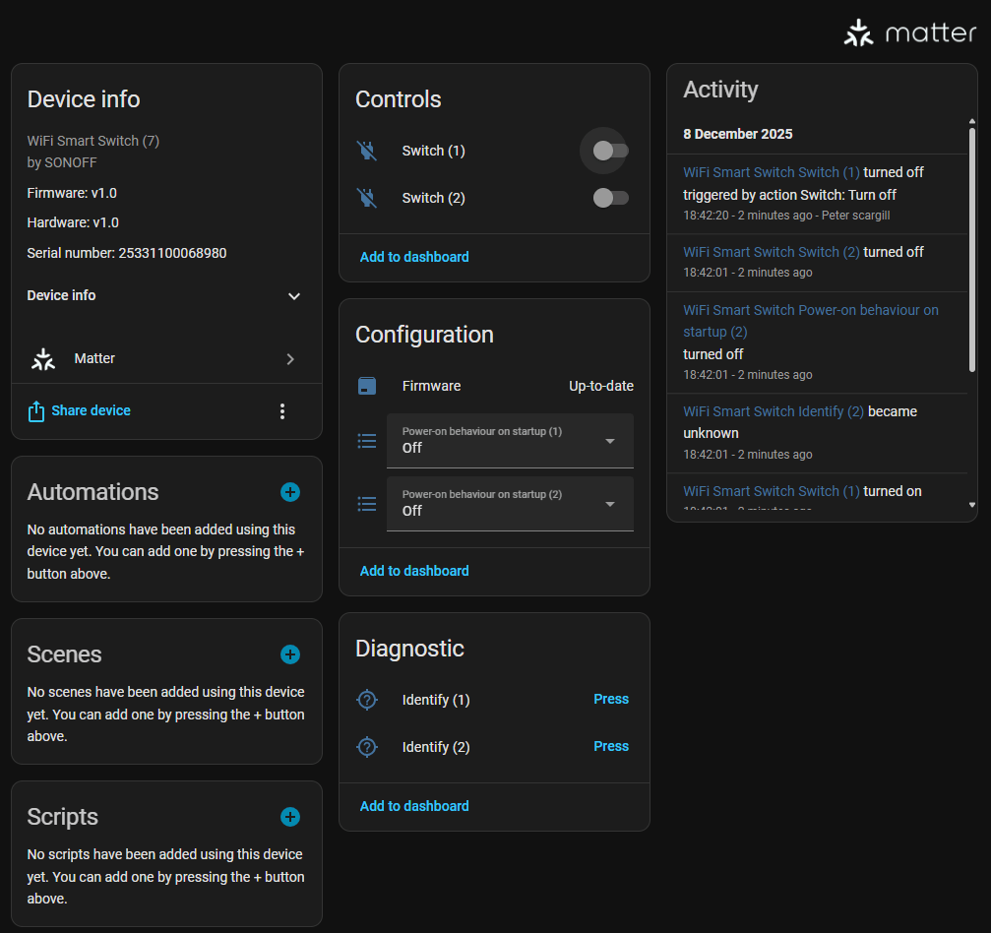991x933 pixels.
Task: Open Power-on behaviour on startup (1) dropdown
Action: coord(510,441)
